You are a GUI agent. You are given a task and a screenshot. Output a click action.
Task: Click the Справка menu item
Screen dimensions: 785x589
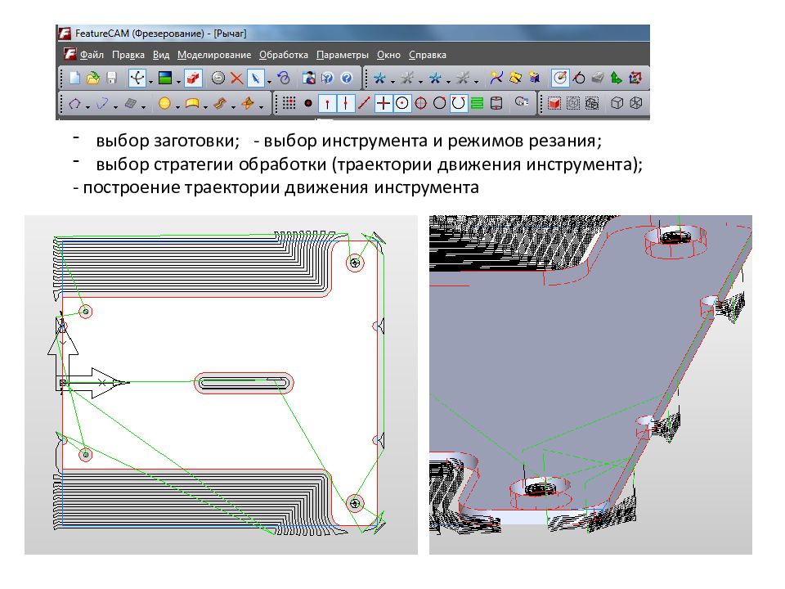click(x=427, y=55)
